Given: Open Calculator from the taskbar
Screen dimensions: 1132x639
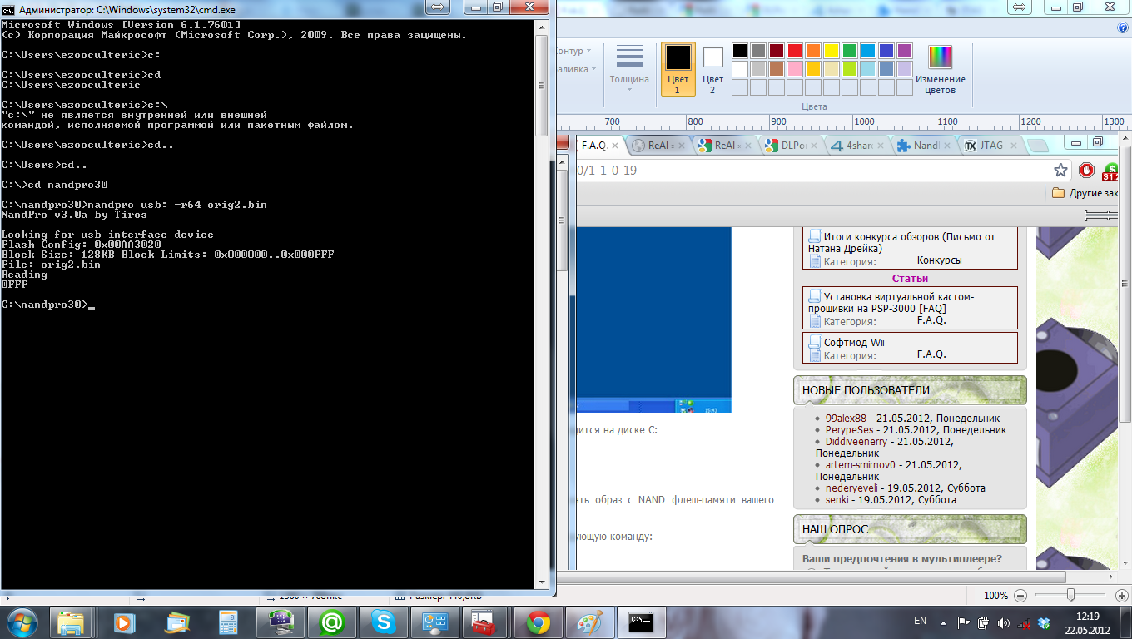Looking at the screenshot, I should tap(226, 622).
